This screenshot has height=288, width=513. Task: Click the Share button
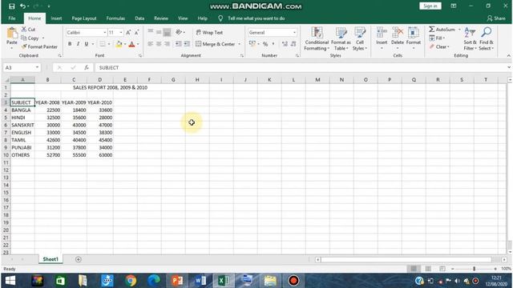point(496,18)
